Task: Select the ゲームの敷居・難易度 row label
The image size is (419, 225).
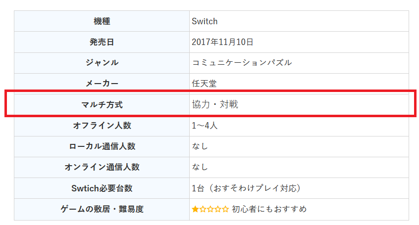Action: (x=102, y=209)
